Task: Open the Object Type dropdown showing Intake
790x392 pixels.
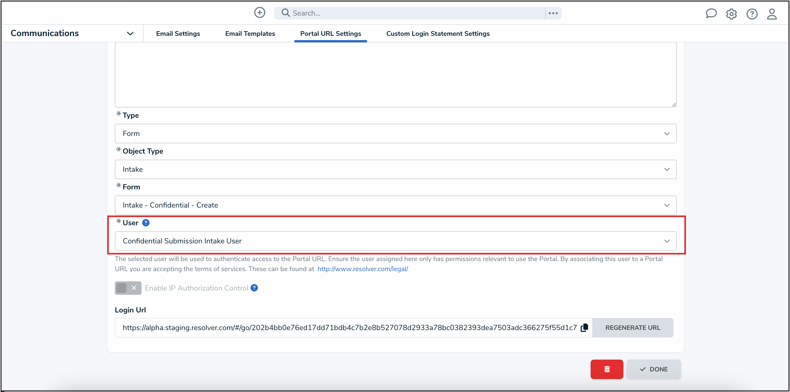Action: (395, 169)
